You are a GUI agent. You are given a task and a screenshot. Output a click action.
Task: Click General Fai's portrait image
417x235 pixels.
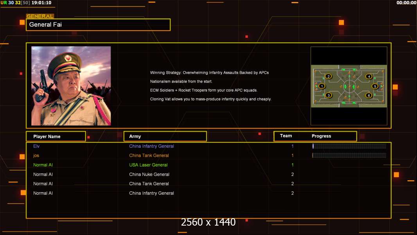(x=71, y=86)
